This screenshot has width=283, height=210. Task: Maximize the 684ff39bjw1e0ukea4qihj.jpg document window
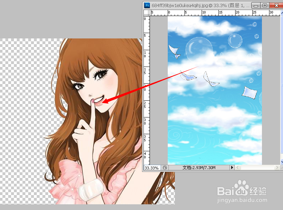tap(265, 5)
